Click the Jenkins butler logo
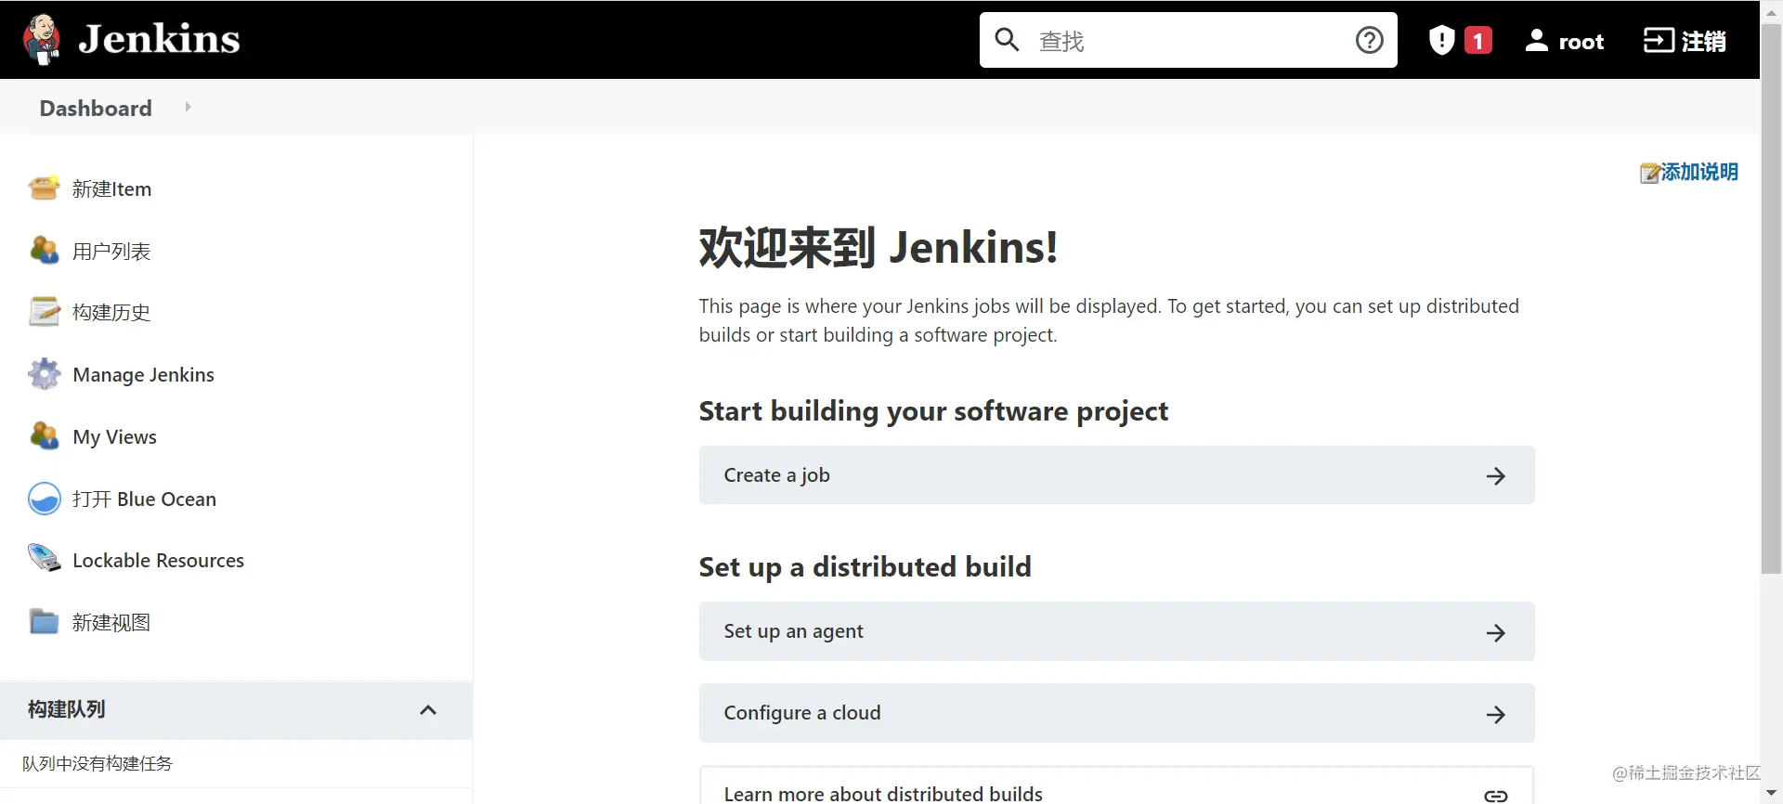 pyautogui.click(x=42, y=40)
